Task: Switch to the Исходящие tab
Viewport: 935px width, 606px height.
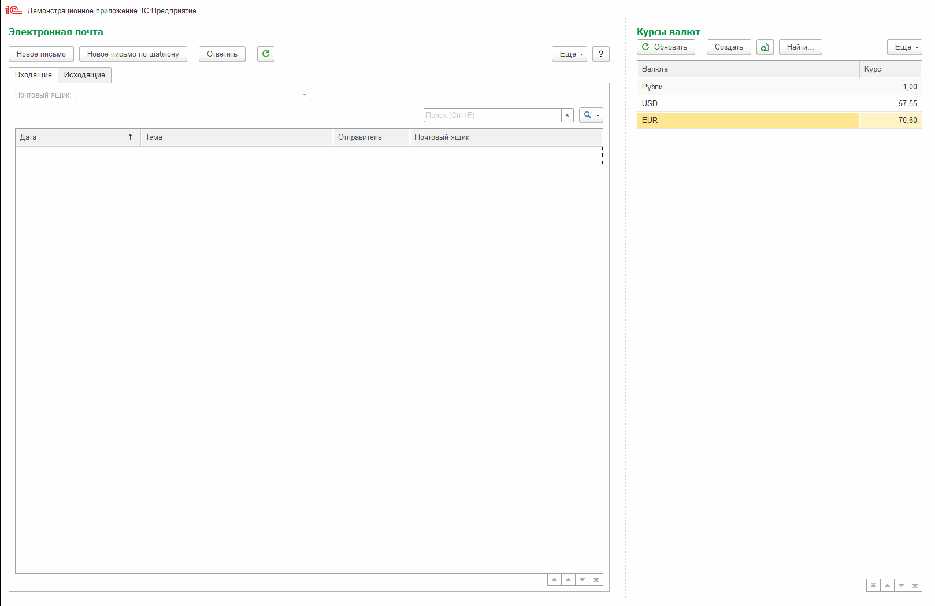Action: point(84,74)
